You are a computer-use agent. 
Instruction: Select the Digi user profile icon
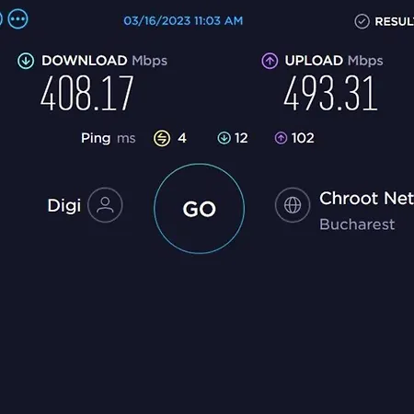(x=105, y=205)
